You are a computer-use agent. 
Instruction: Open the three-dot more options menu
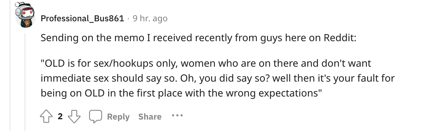point(177,116)
